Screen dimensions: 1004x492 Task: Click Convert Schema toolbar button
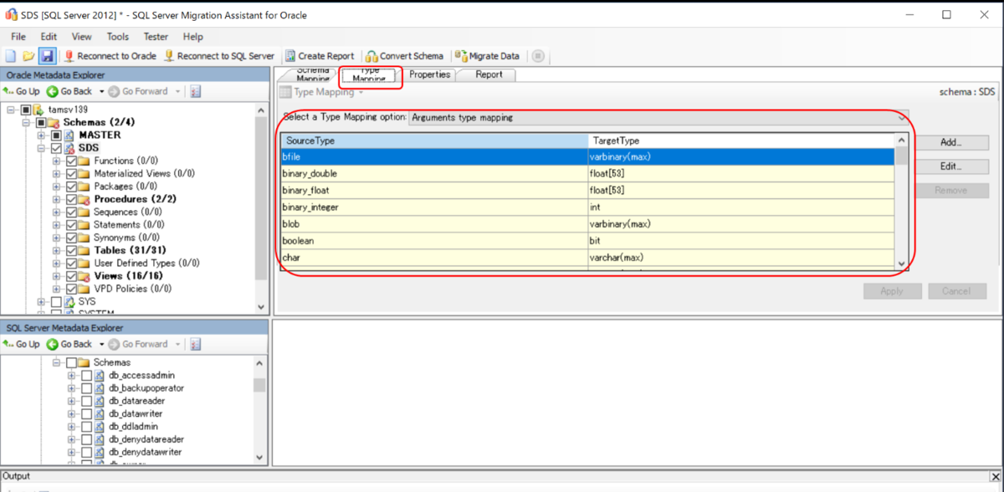tap(405, 56)
